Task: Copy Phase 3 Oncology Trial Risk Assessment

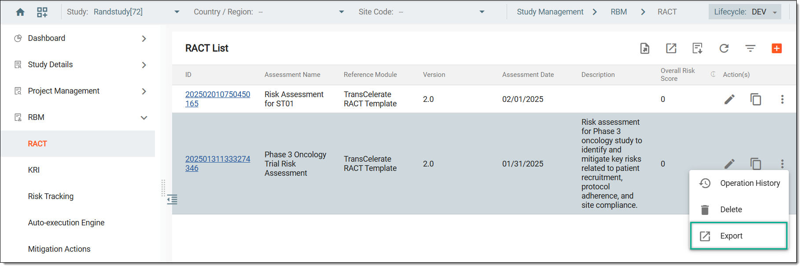Action: (x=756, y=164)
